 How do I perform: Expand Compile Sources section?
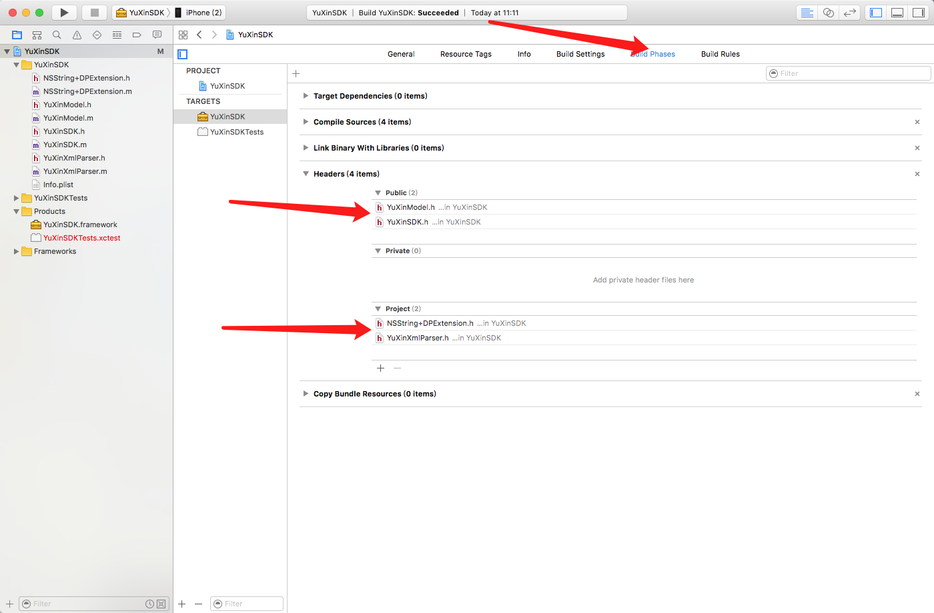click(x=306, y=122)
